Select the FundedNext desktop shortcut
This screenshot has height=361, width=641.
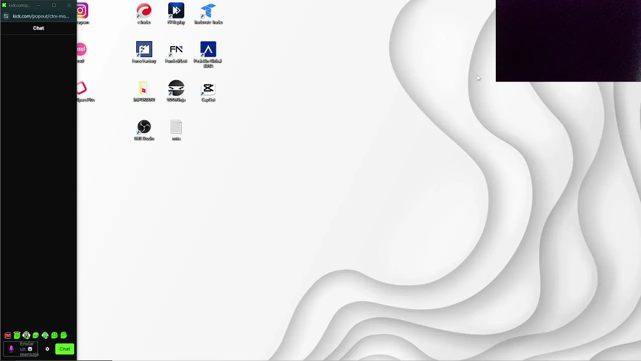click(x=176, y=53)
